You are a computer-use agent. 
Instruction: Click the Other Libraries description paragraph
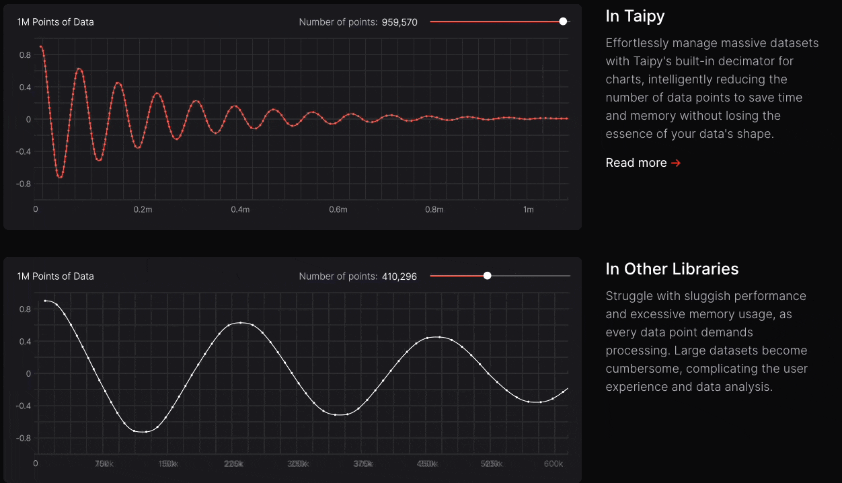[707, 342]
